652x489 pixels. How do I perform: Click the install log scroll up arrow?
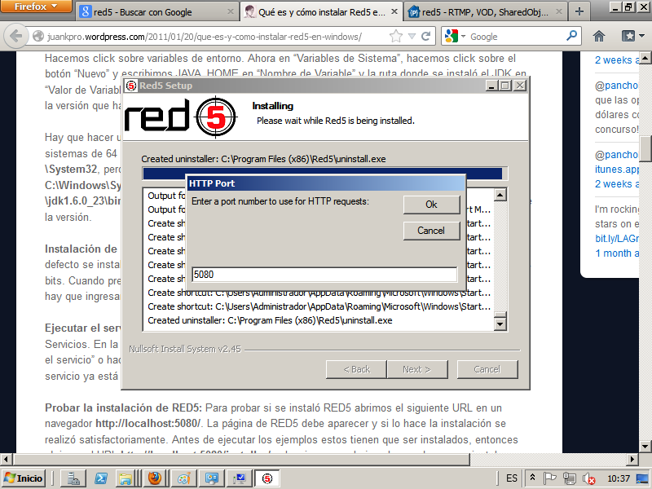pyautogui.click(x=500, y=195)
